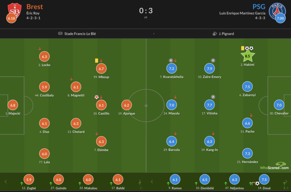The height and width of the screenshot is (192, 291).
Task: Click the referee whistle icon beside J. Pignard
Action: [x=214, y=33]
